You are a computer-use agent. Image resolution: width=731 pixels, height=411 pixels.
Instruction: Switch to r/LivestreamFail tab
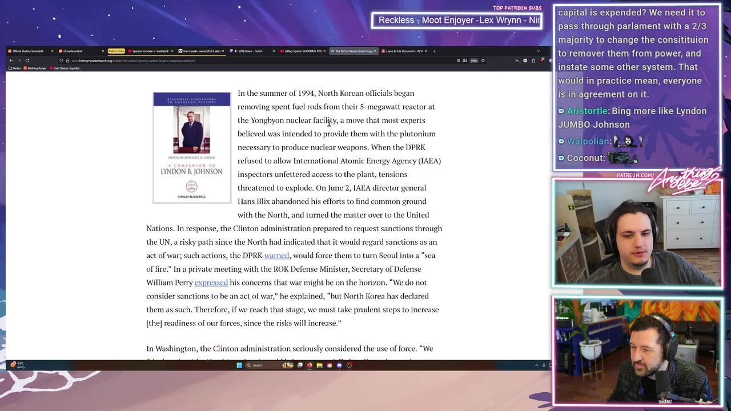81,51
